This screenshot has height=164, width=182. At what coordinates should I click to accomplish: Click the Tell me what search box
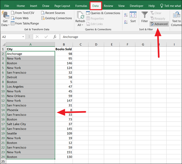point(170,6)
